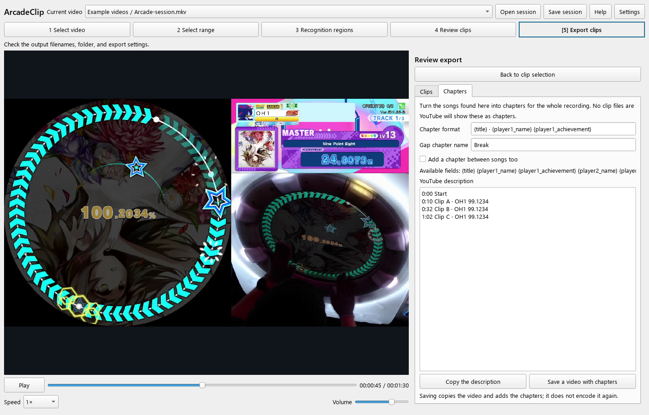Click the 00:00:45 / 00:01:30 time readout
The image size is (649, 415).
click(384, 386)
